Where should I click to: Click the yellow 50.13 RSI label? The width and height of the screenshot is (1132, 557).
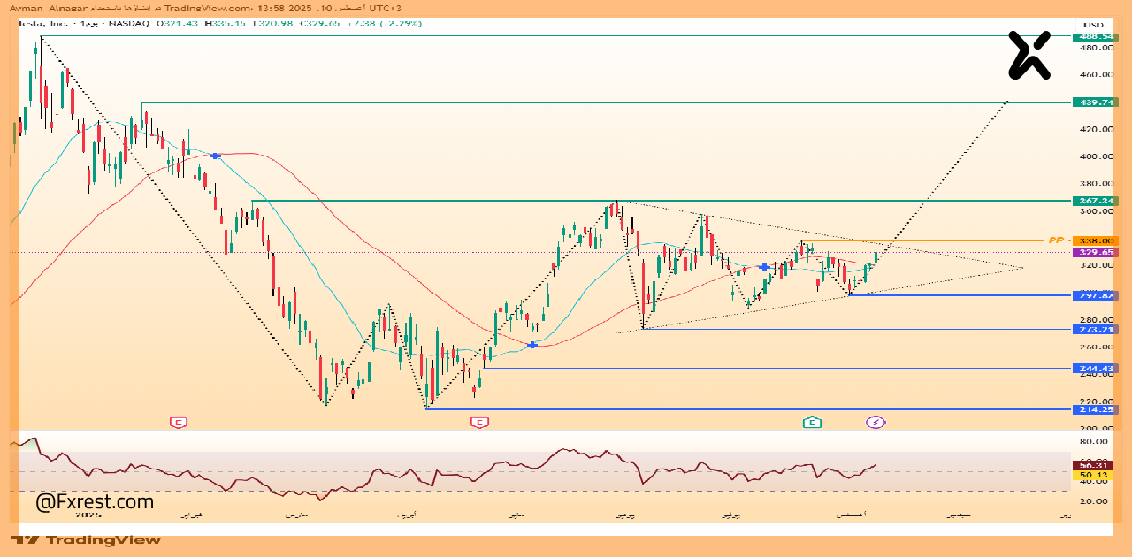click(x=1093, y=475)
